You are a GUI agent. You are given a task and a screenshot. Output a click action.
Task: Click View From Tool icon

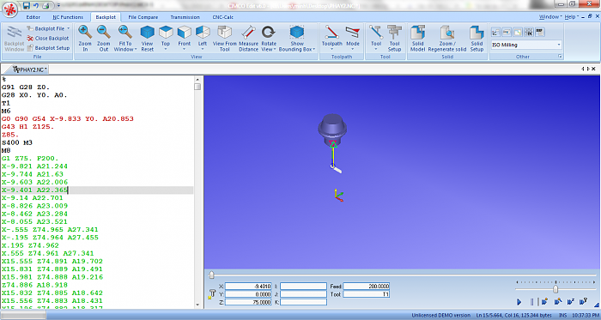coord(225,32)
